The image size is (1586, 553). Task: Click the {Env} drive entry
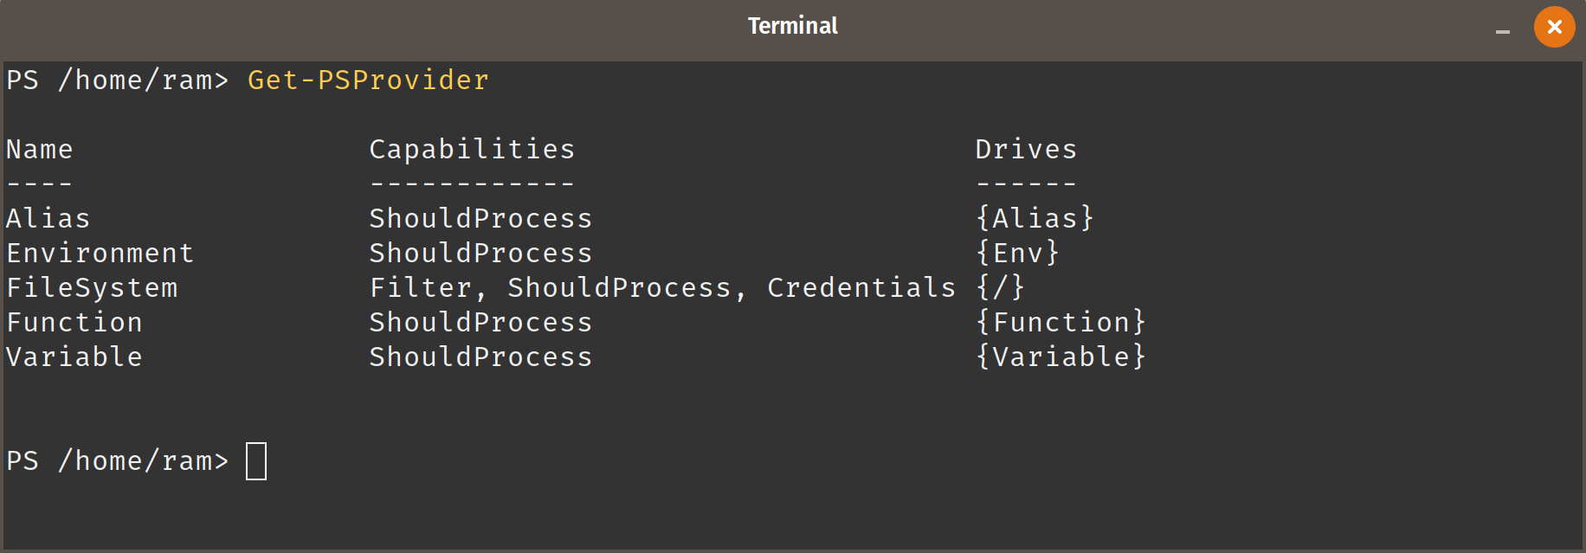[x=1018, y=253]
